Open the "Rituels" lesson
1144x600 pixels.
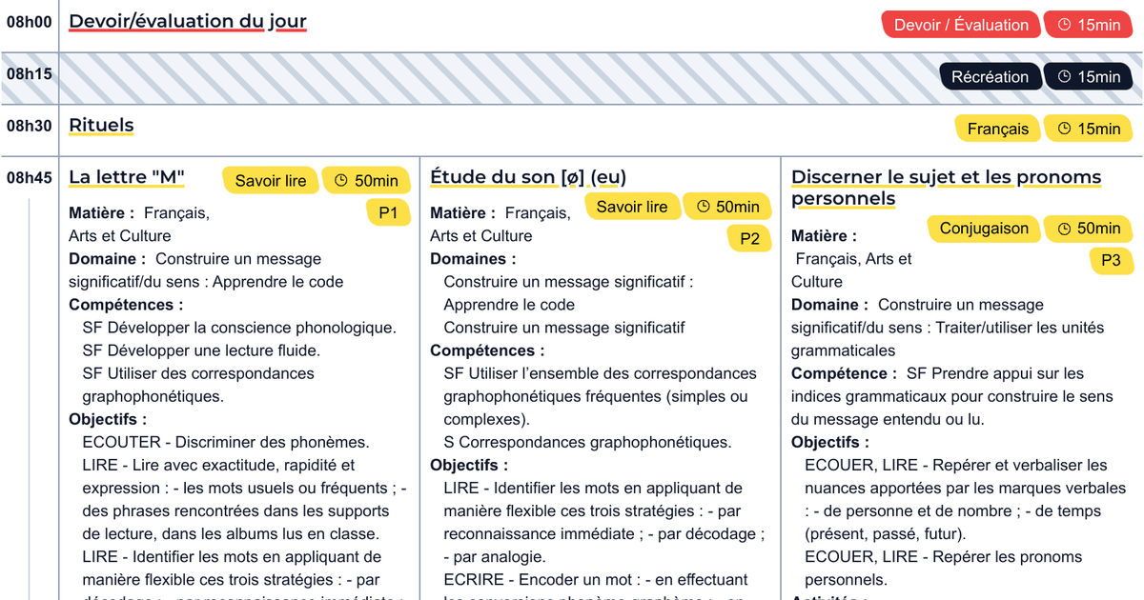100,125
